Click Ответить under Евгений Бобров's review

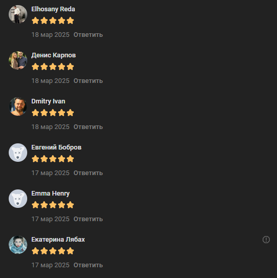point(88,173)
